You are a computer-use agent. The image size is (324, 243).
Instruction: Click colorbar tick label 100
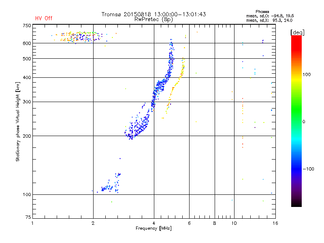tap(307, 75)
